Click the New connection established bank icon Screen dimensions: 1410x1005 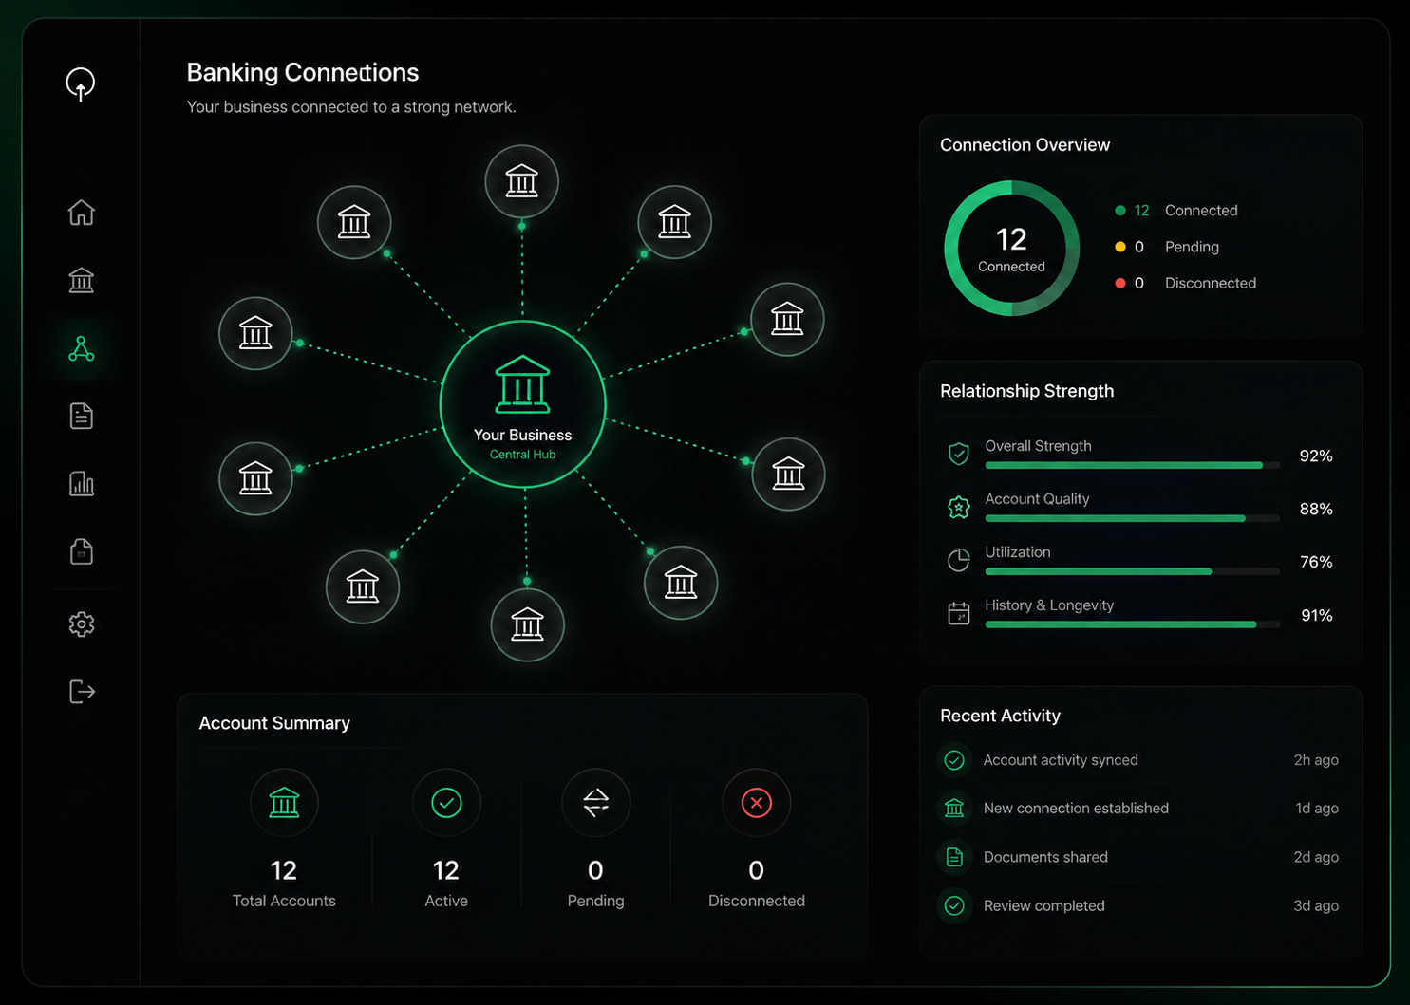point(954,809)
